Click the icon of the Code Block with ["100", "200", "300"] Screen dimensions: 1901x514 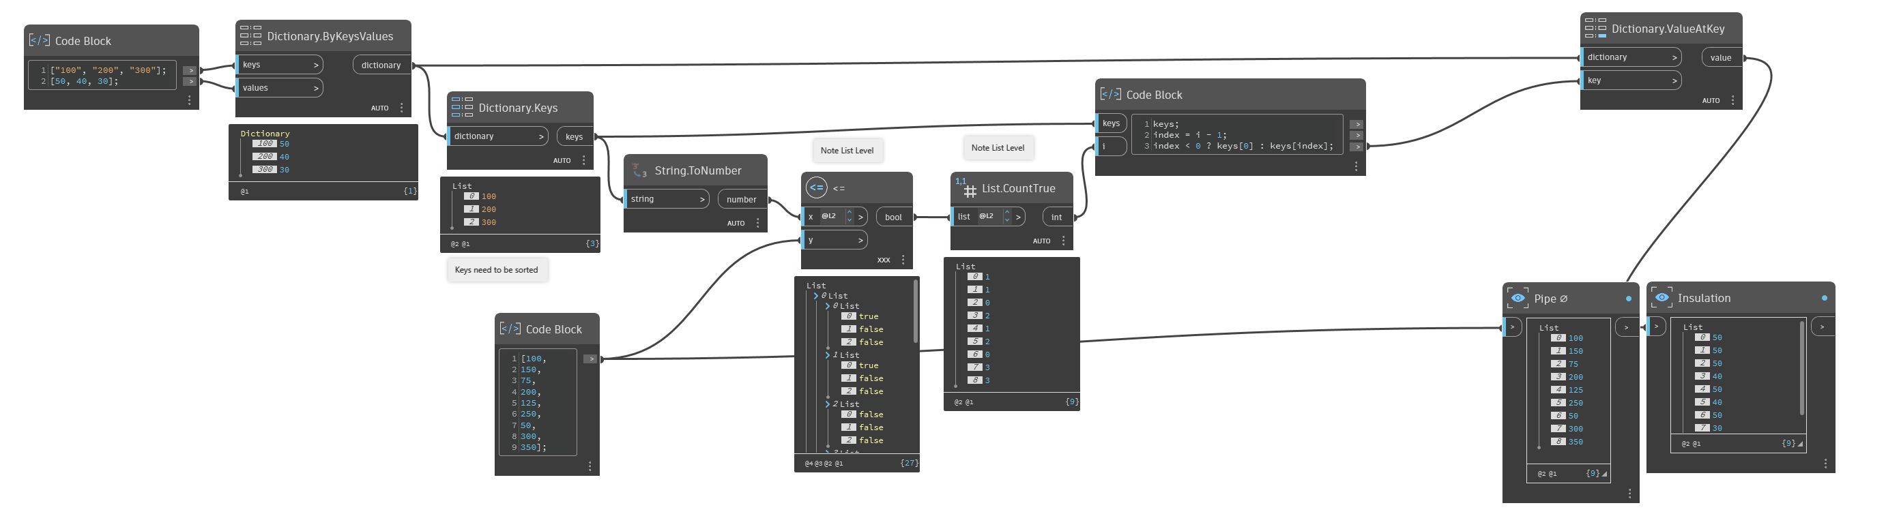(x=39, y=40)
